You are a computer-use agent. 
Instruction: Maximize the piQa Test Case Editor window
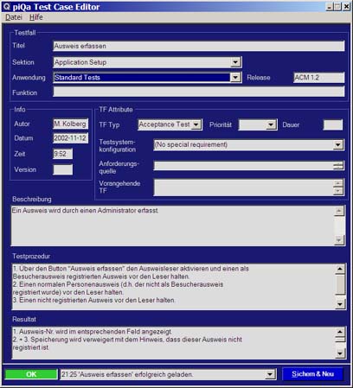[337, 7]
